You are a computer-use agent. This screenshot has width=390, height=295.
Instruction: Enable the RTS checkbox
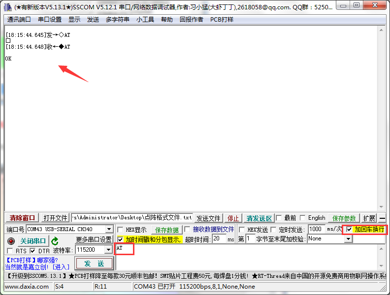coord(11,251)
